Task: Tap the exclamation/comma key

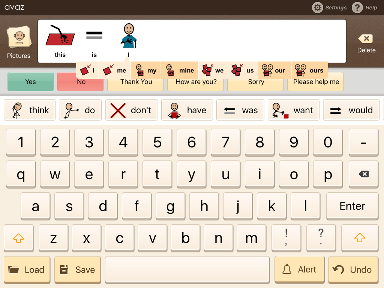Action: 286,238
